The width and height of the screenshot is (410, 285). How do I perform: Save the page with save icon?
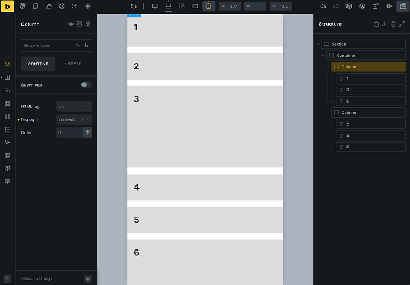(403, 7)
